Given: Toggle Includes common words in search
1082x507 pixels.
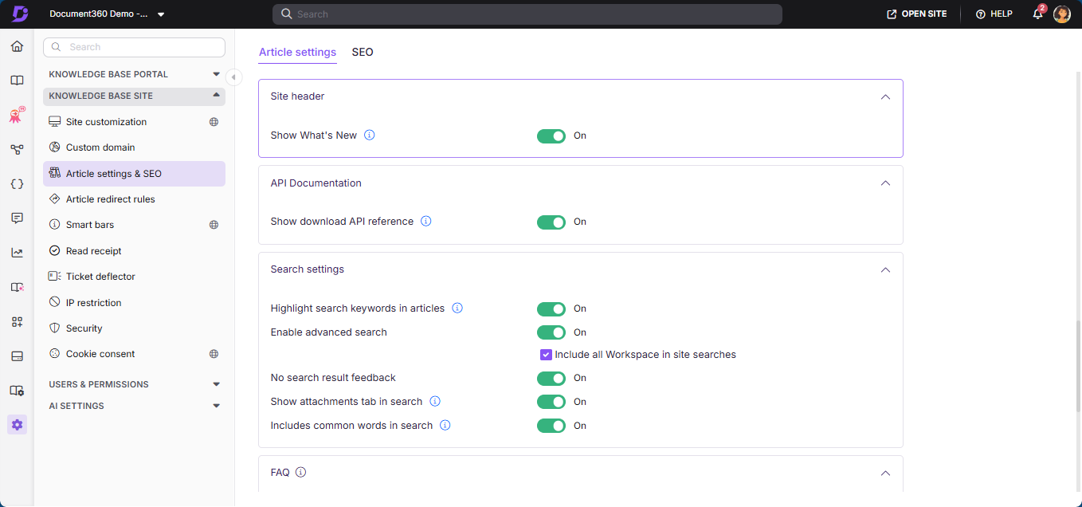Looking at the screenshot, I should click(x=551, y=426).
